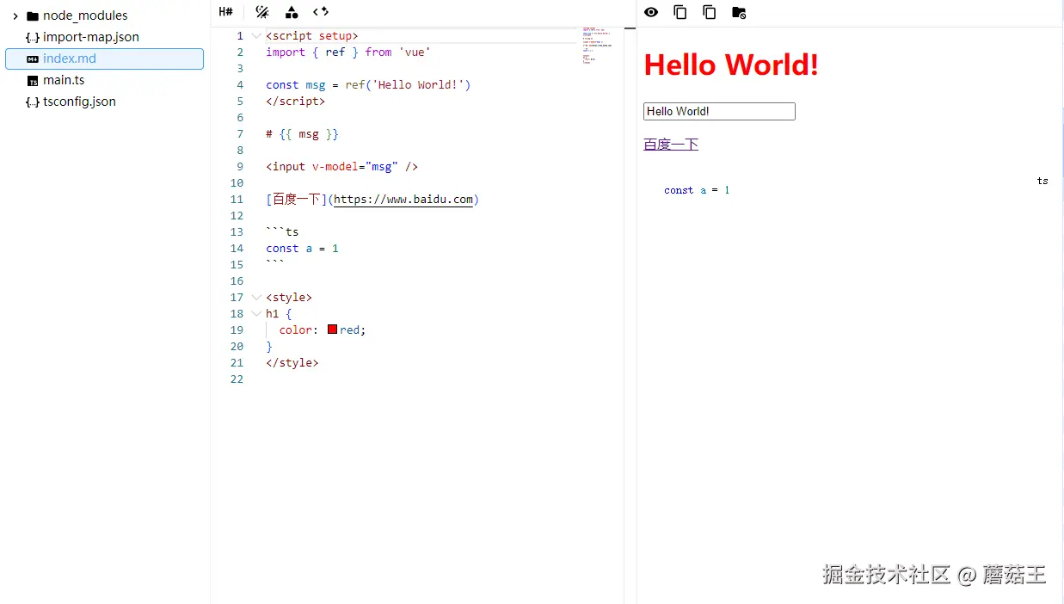This screenshot has width=1064, height=604.
Task: Select the magic wand formatting icon
Action: [261, 12]
